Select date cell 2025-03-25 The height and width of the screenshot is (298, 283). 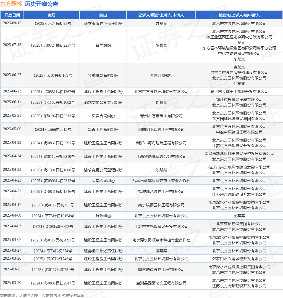tap(12, 269)
